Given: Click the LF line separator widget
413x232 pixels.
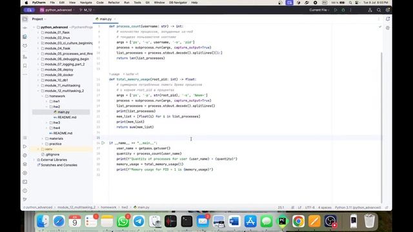Looking at the screenshot, I should point(299,208).
